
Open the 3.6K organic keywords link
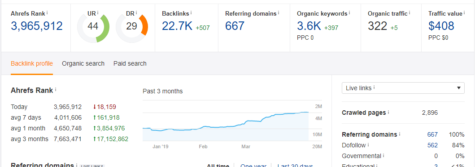pos(309,26)
